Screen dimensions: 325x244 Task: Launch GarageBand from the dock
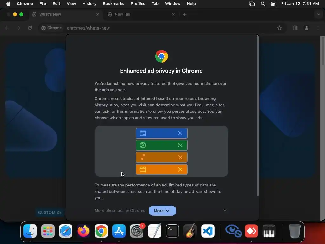point(190,231)
